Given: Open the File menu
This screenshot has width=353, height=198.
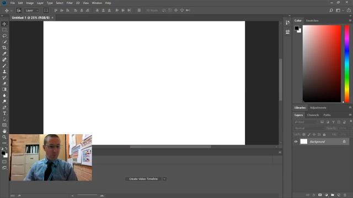Looking at the screenshot, I should tap(12, 3).
